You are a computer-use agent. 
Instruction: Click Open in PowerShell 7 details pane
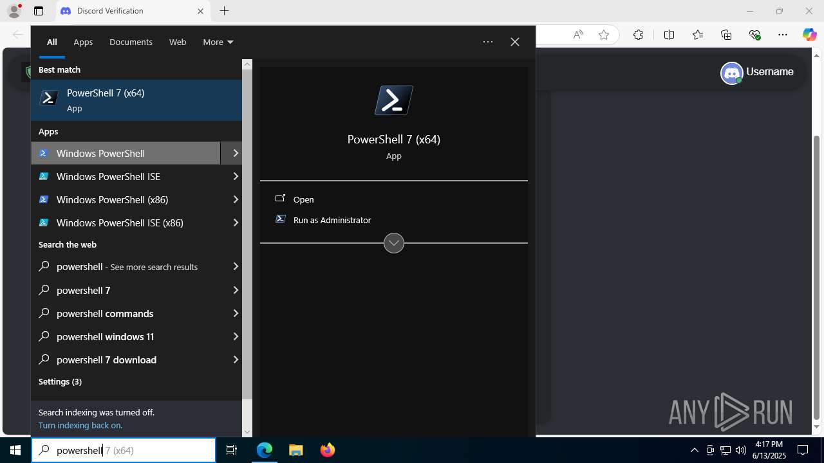pos(394,199)
